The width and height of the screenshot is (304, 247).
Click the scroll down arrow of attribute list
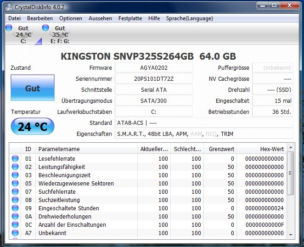(x=291, y=235)
